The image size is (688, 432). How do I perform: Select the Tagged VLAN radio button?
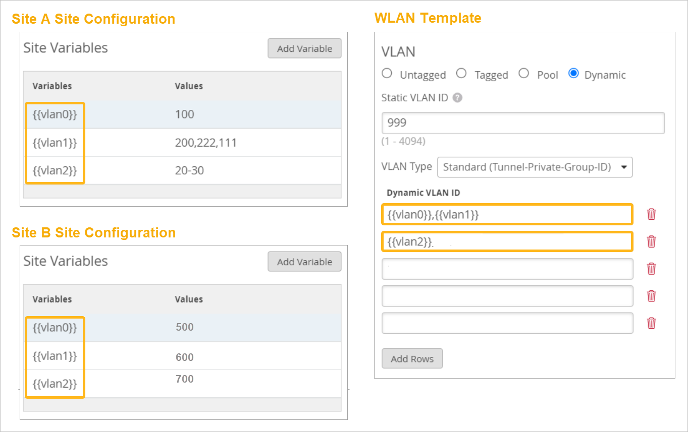pos(461,74)
